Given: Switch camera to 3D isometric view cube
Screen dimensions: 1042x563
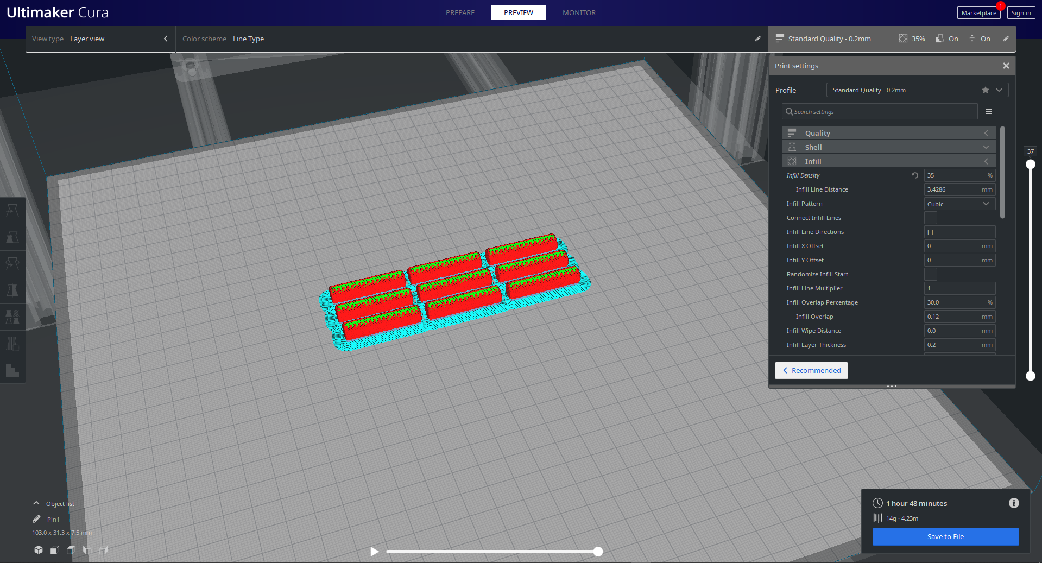Looking at the screenshot, I should tap(39, 550).
